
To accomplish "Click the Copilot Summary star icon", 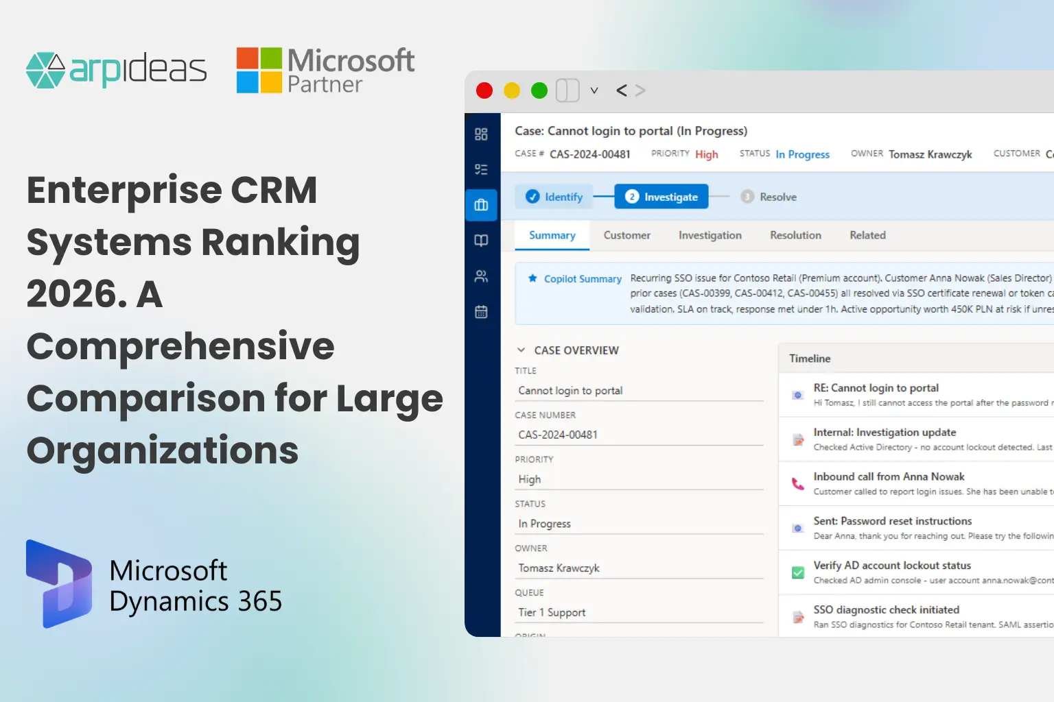I will 532,278.
